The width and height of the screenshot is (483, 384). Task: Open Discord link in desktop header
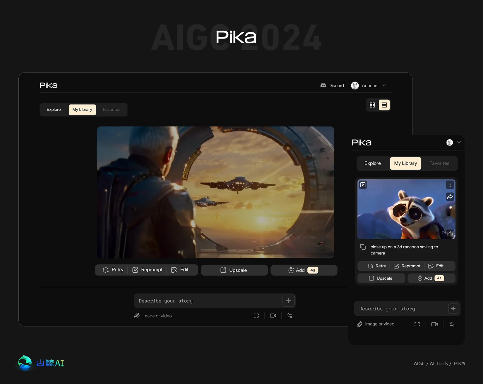point(332,86)
